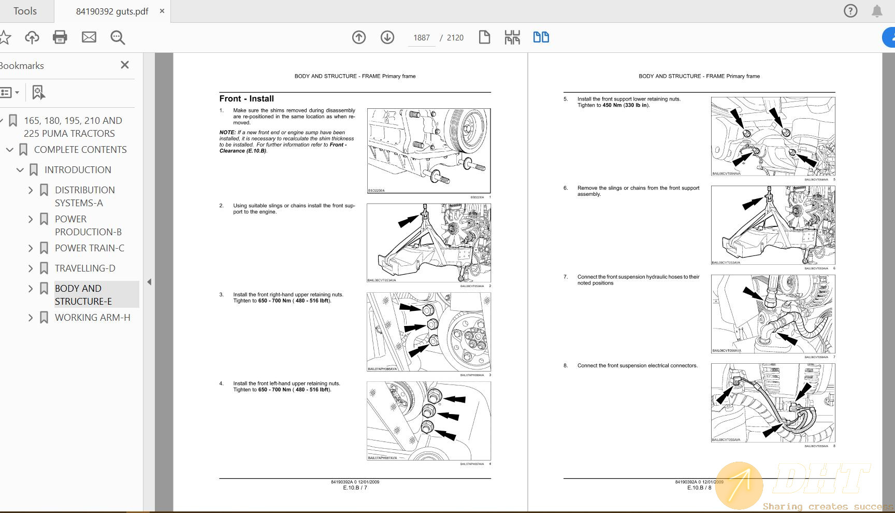Open notifications bell icon
The image size is (895, 513).
[x=877, y=11]
